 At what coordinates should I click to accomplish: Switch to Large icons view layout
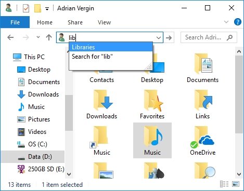click(x=236, y=184)
